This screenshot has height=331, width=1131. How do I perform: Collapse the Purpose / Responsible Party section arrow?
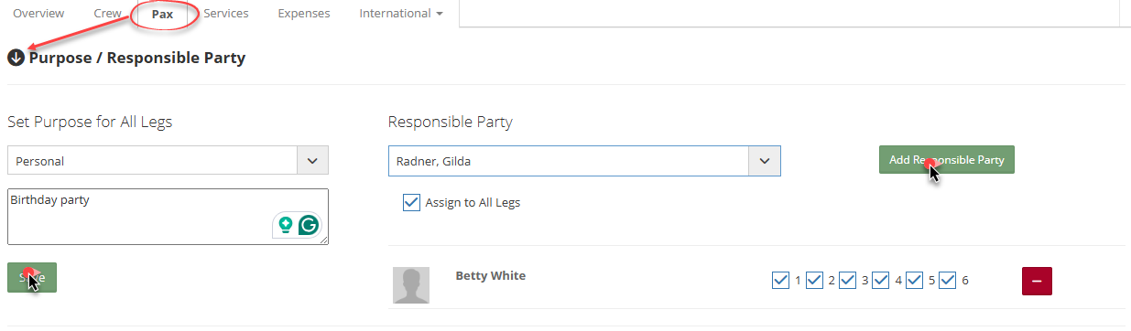16,58
